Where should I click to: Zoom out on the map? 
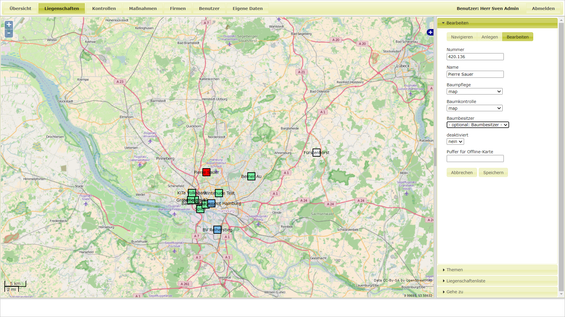9,33
